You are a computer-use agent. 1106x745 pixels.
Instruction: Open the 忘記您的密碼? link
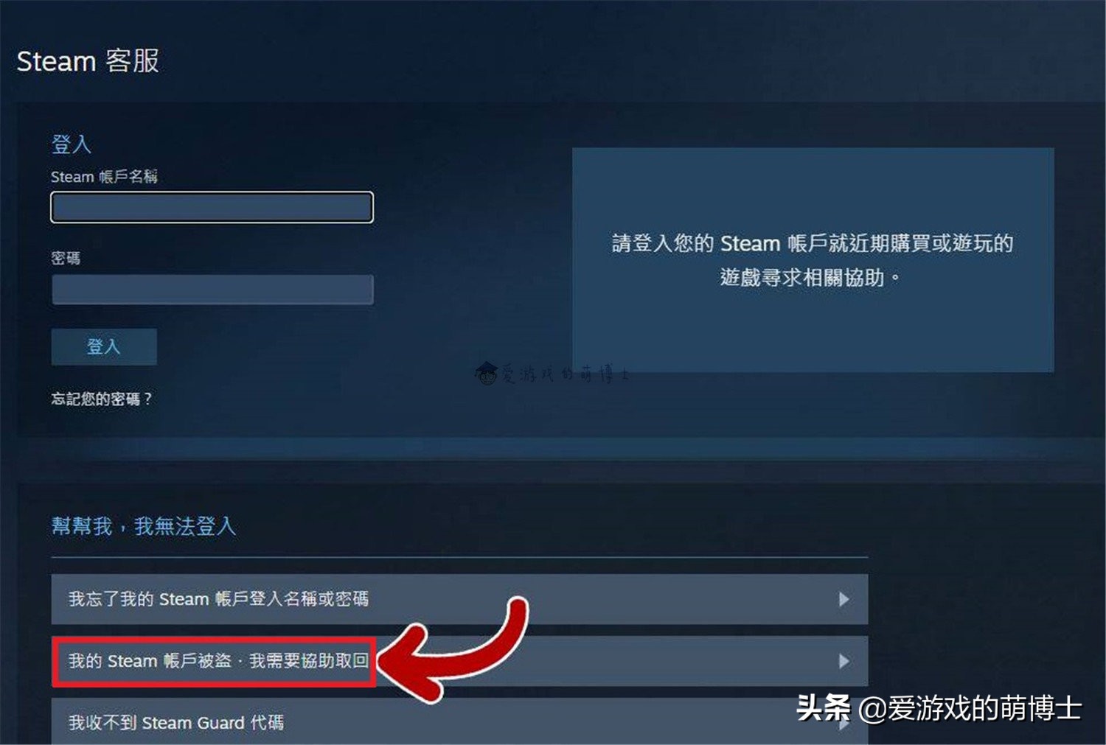[102, 399]
